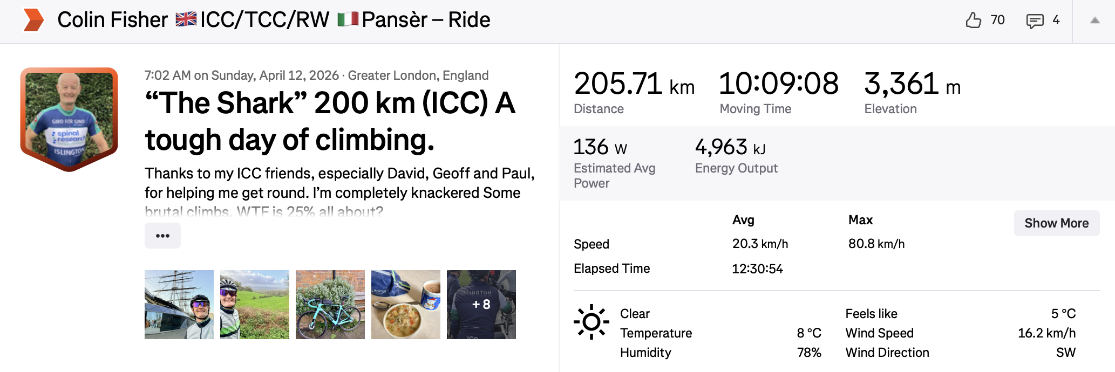
Task: Open the teal bicycle photo thumbnail
Action: pyautogui.click(x=330, y=305)
